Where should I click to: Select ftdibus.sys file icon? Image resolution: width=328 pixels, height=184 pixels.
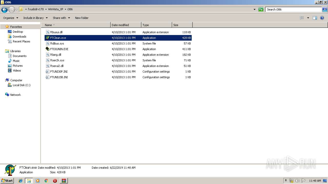click(x=47, y=43)
